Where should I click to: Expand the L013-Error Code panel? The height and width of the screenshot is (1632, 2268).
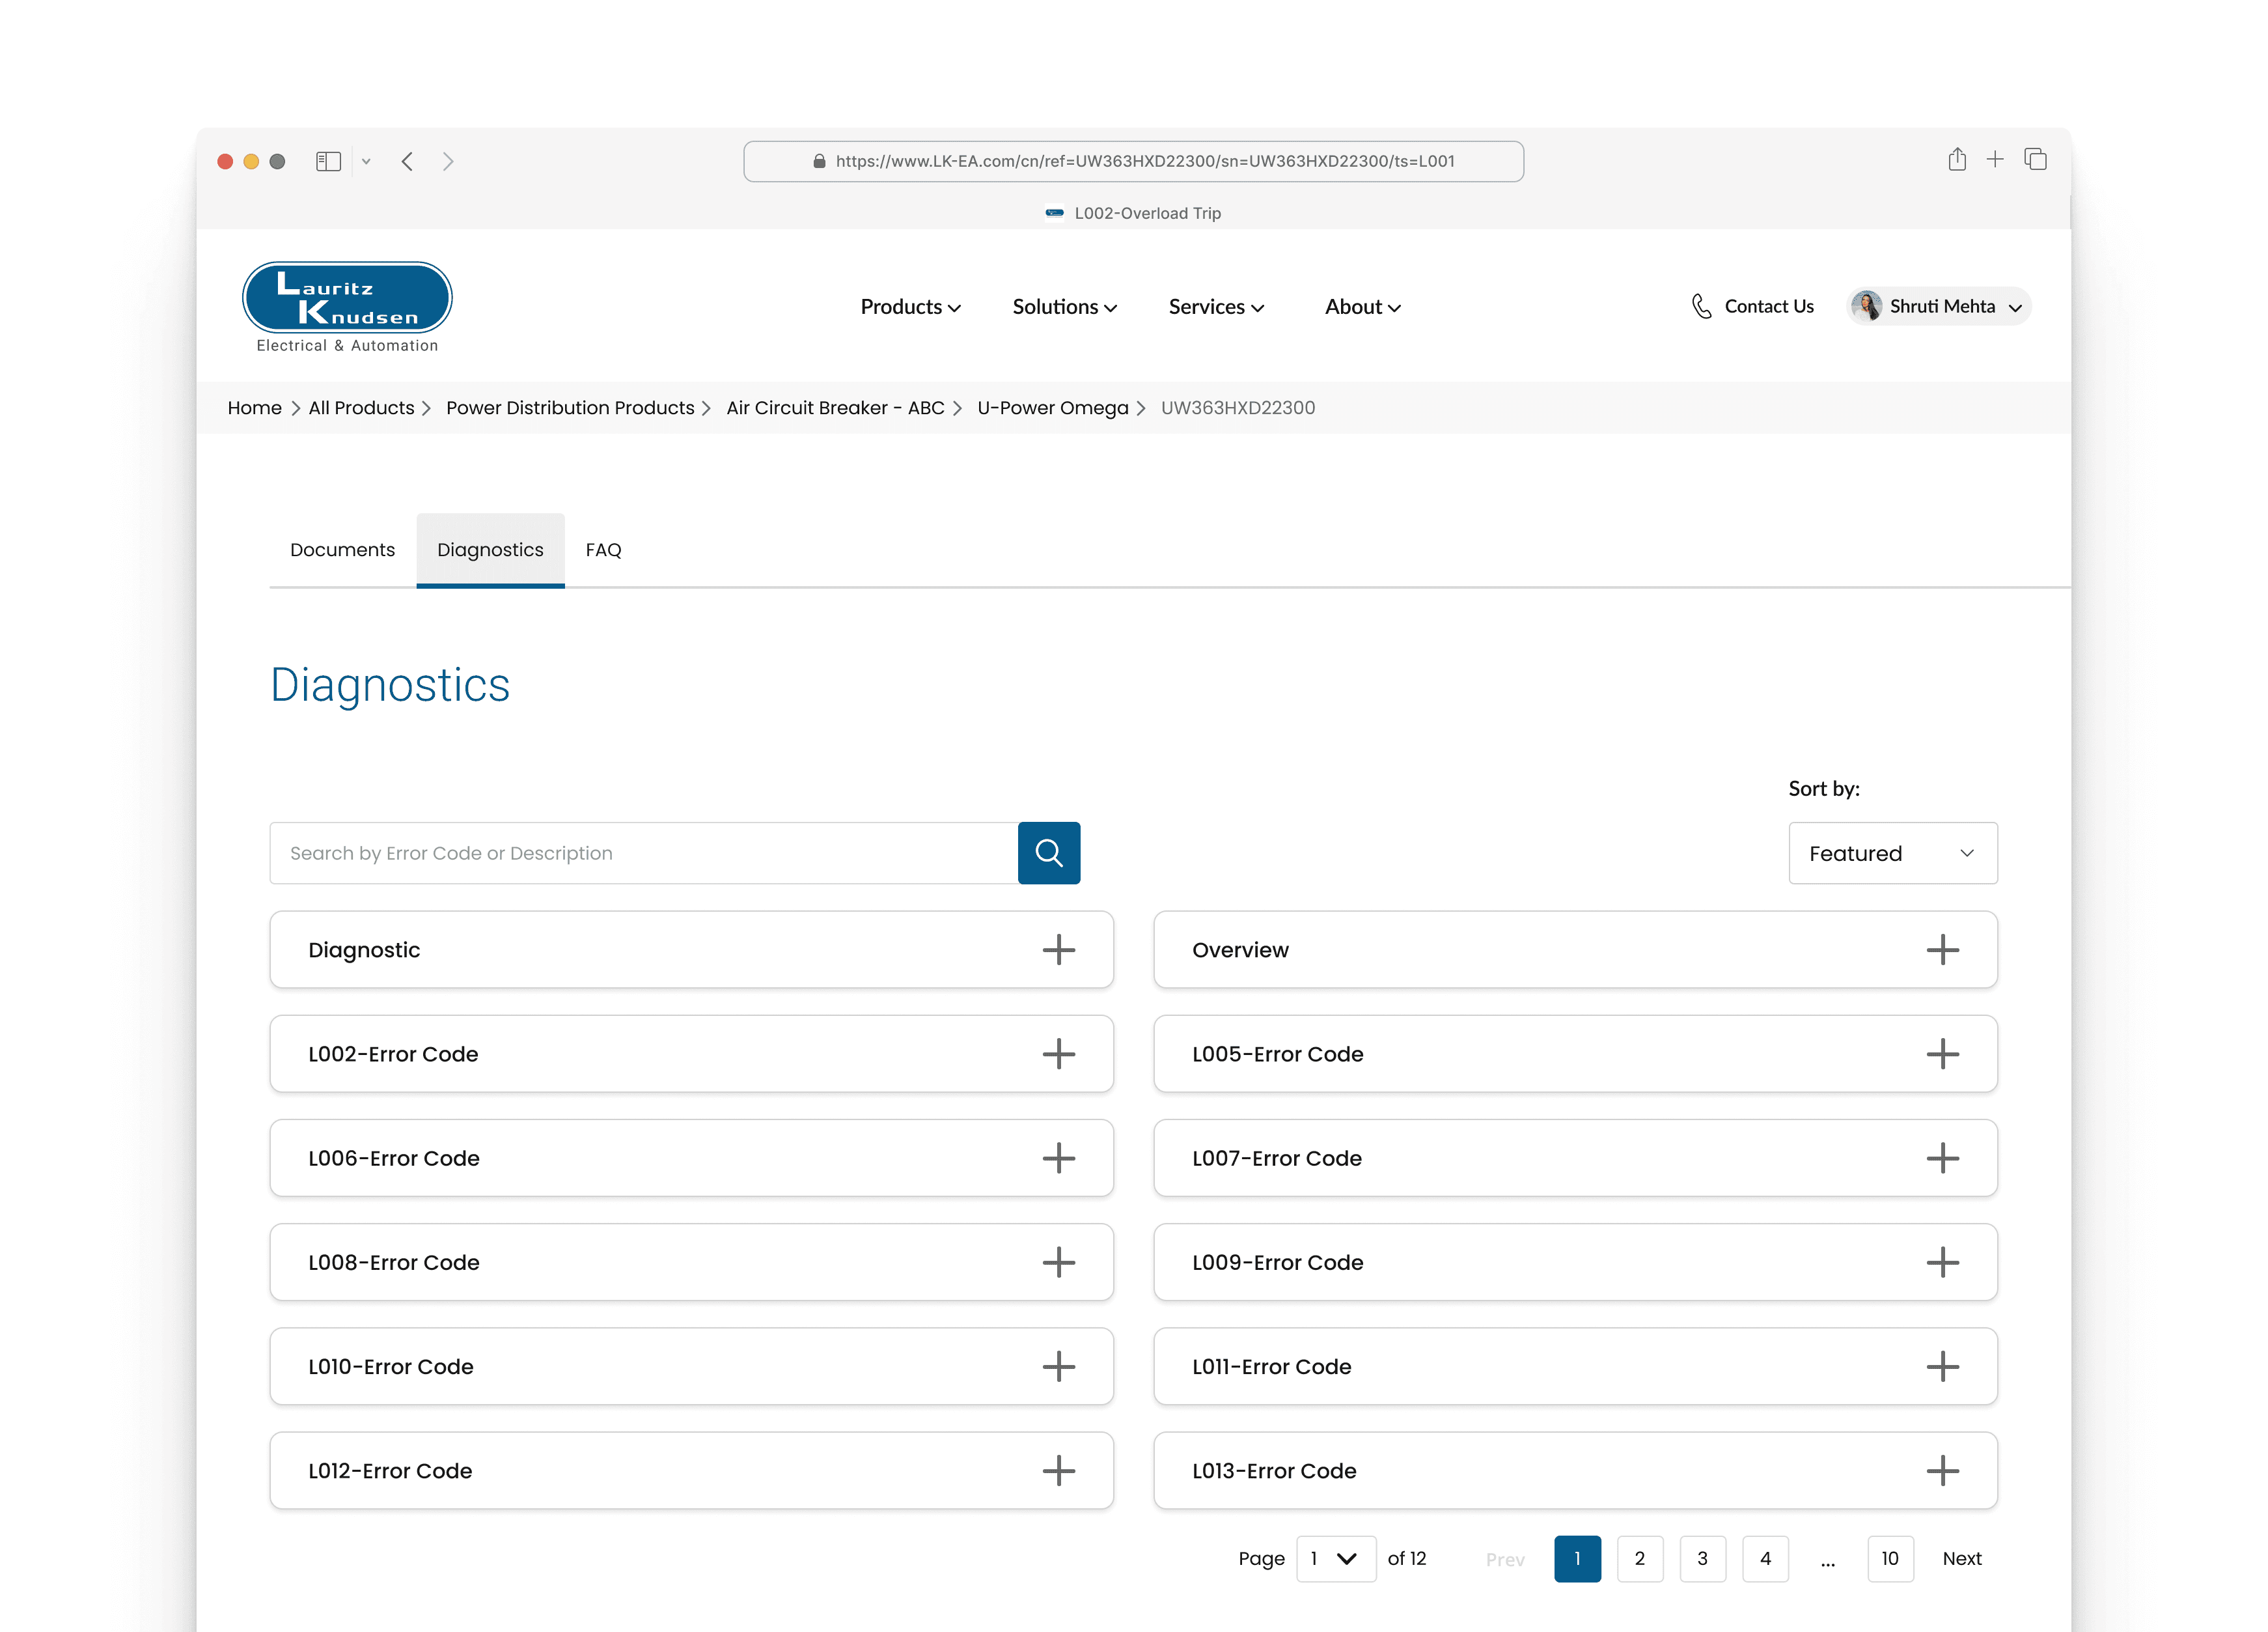point(1941,1470)
